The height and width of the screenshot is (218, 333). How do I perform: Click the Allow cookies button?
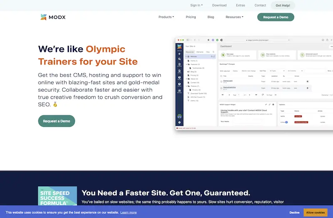316,213
